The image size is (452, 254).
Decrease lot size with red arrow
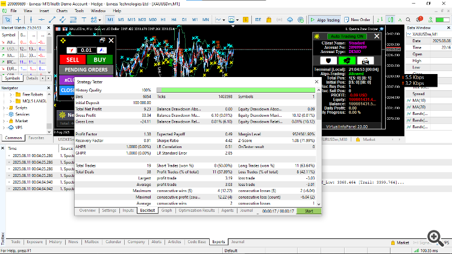tap(71, 50)
